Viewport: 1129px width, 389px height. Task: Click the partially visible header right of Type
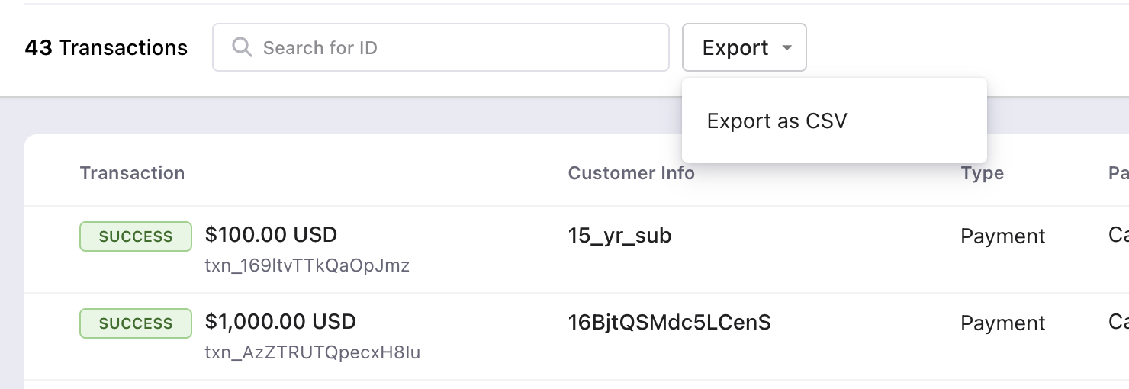click(1118, 173)
